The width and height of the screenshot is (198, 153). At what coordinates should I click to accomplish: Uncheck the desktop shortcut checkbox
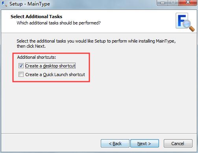21,66
